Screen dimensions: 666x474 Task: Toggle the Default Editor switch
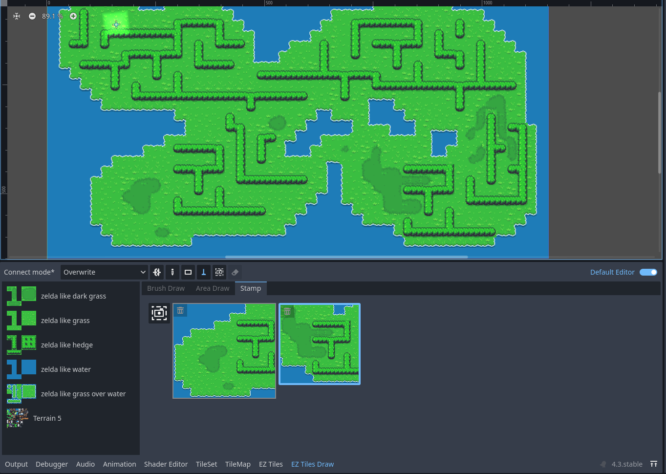click(648, 272)
